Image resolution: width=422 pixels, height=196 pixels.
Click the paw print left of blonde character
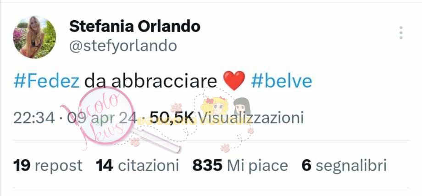click(176, 108)
